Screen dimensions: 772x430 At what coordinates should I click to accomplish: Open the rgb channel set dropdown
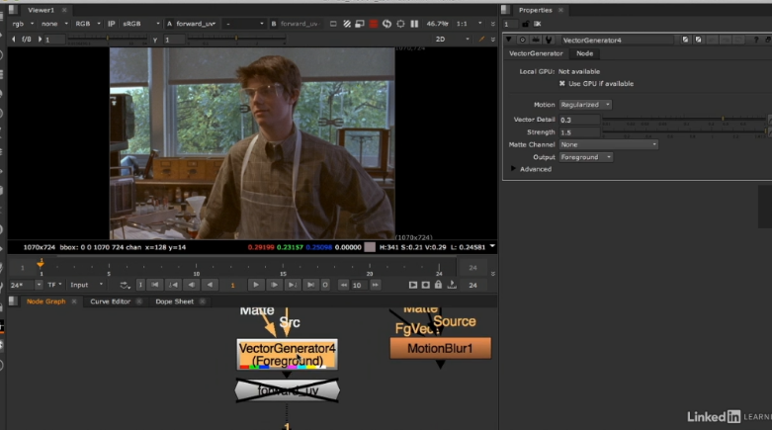(x=23, y=24)
